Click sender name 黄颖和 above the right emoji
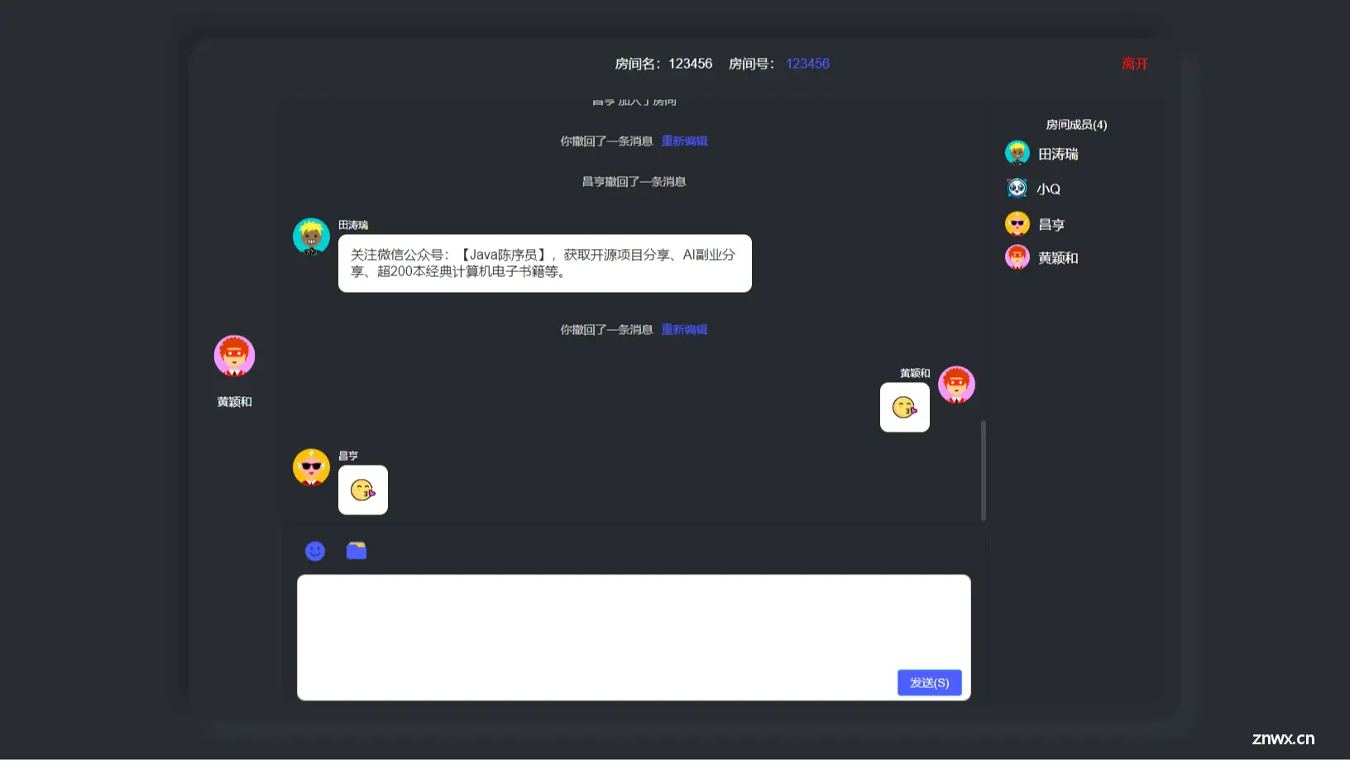Screen dimensions: 1350x760 pos(915,373)
